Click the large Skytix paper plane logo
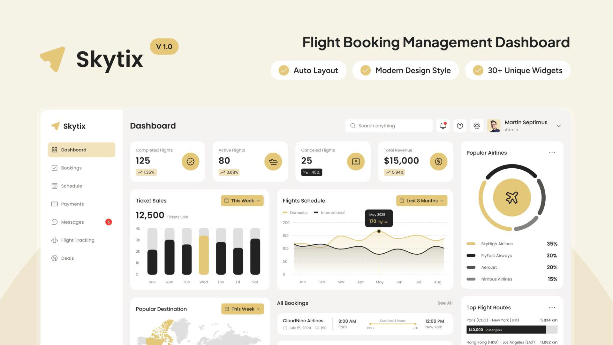The height and width of the screenshot is (345, 613). point(52,59)
